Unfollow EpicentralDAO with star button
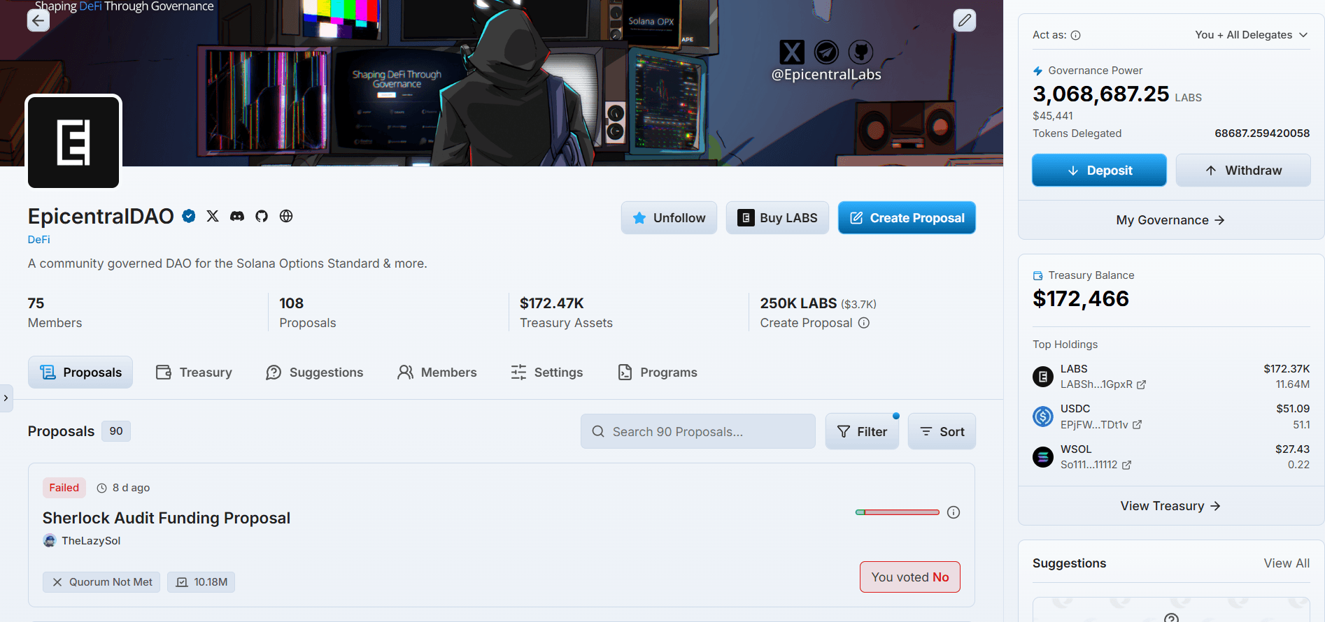Viewport: 1325px width, 622px height. tap(669, 218)
